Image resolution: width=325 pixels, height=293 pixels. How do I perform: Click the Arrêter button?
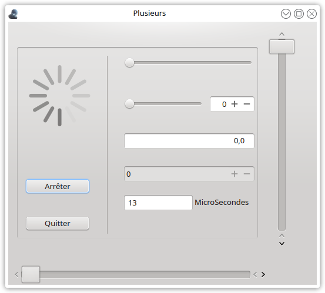tap(58, 186)
